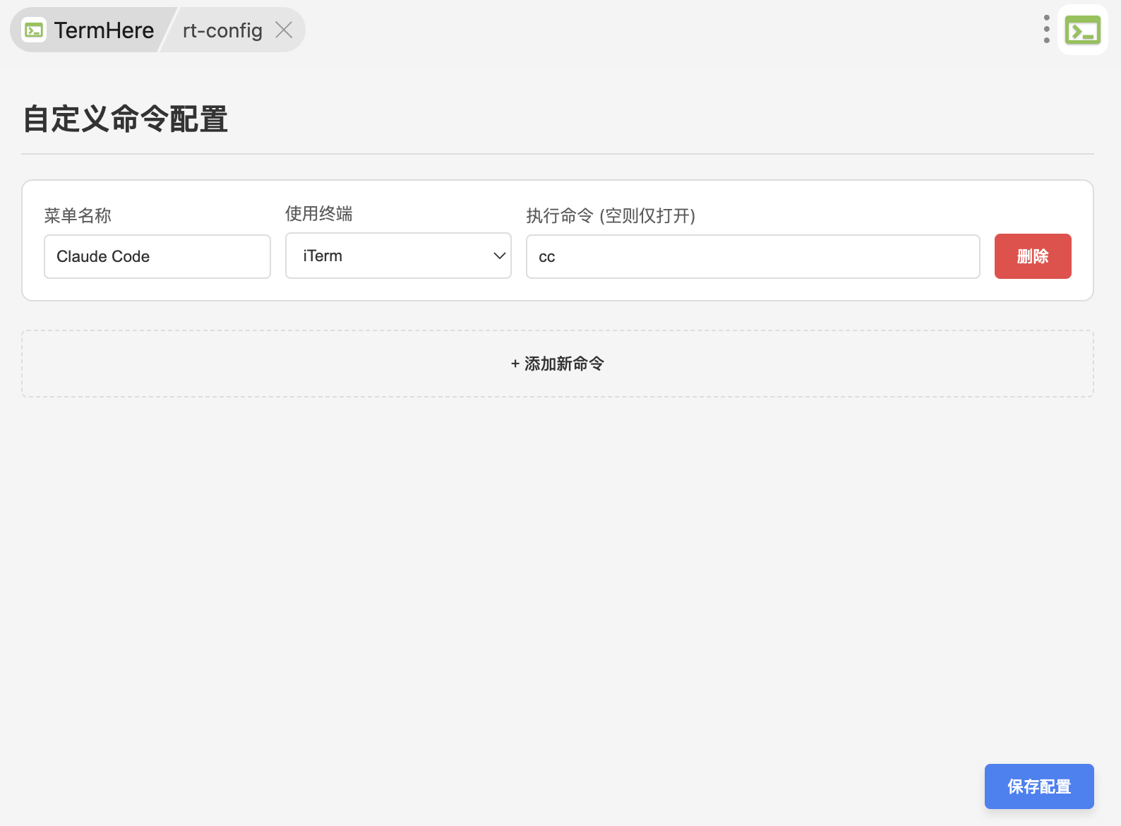Click the empty page area below 添加新命令
The width and height of the screenshot is (1121, 826).
click(558, 565)
